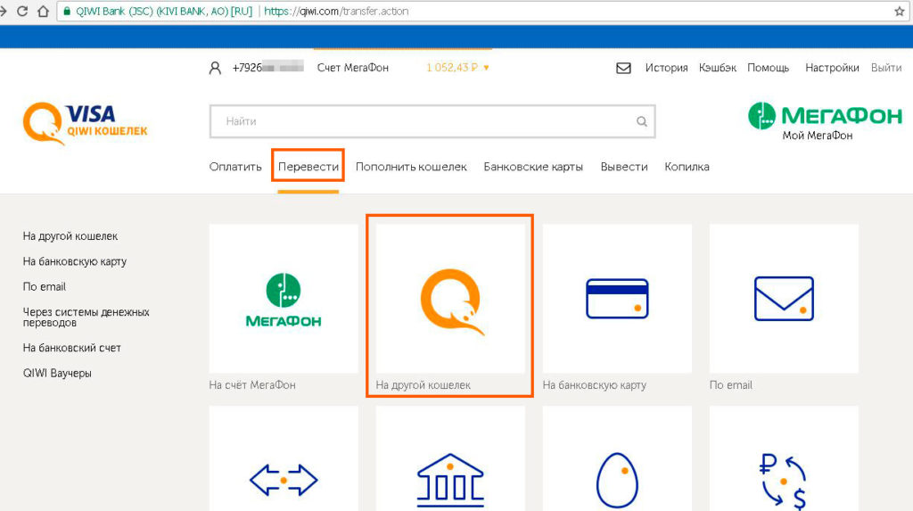Screen dimensions: 913x511
Task: Open sidebar item QIWI Ваучеры
Action: tap(57, 373)
